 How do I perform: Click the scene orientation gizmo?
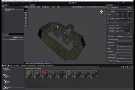coord(102,12)
